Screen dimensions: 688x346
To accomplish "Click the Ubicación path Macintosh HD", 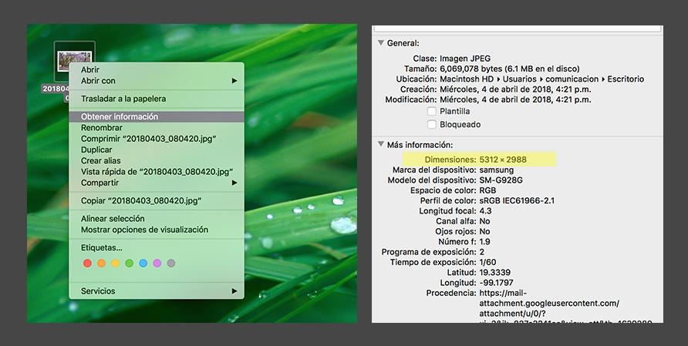I will pyautogui.click(x=467, y=79).
